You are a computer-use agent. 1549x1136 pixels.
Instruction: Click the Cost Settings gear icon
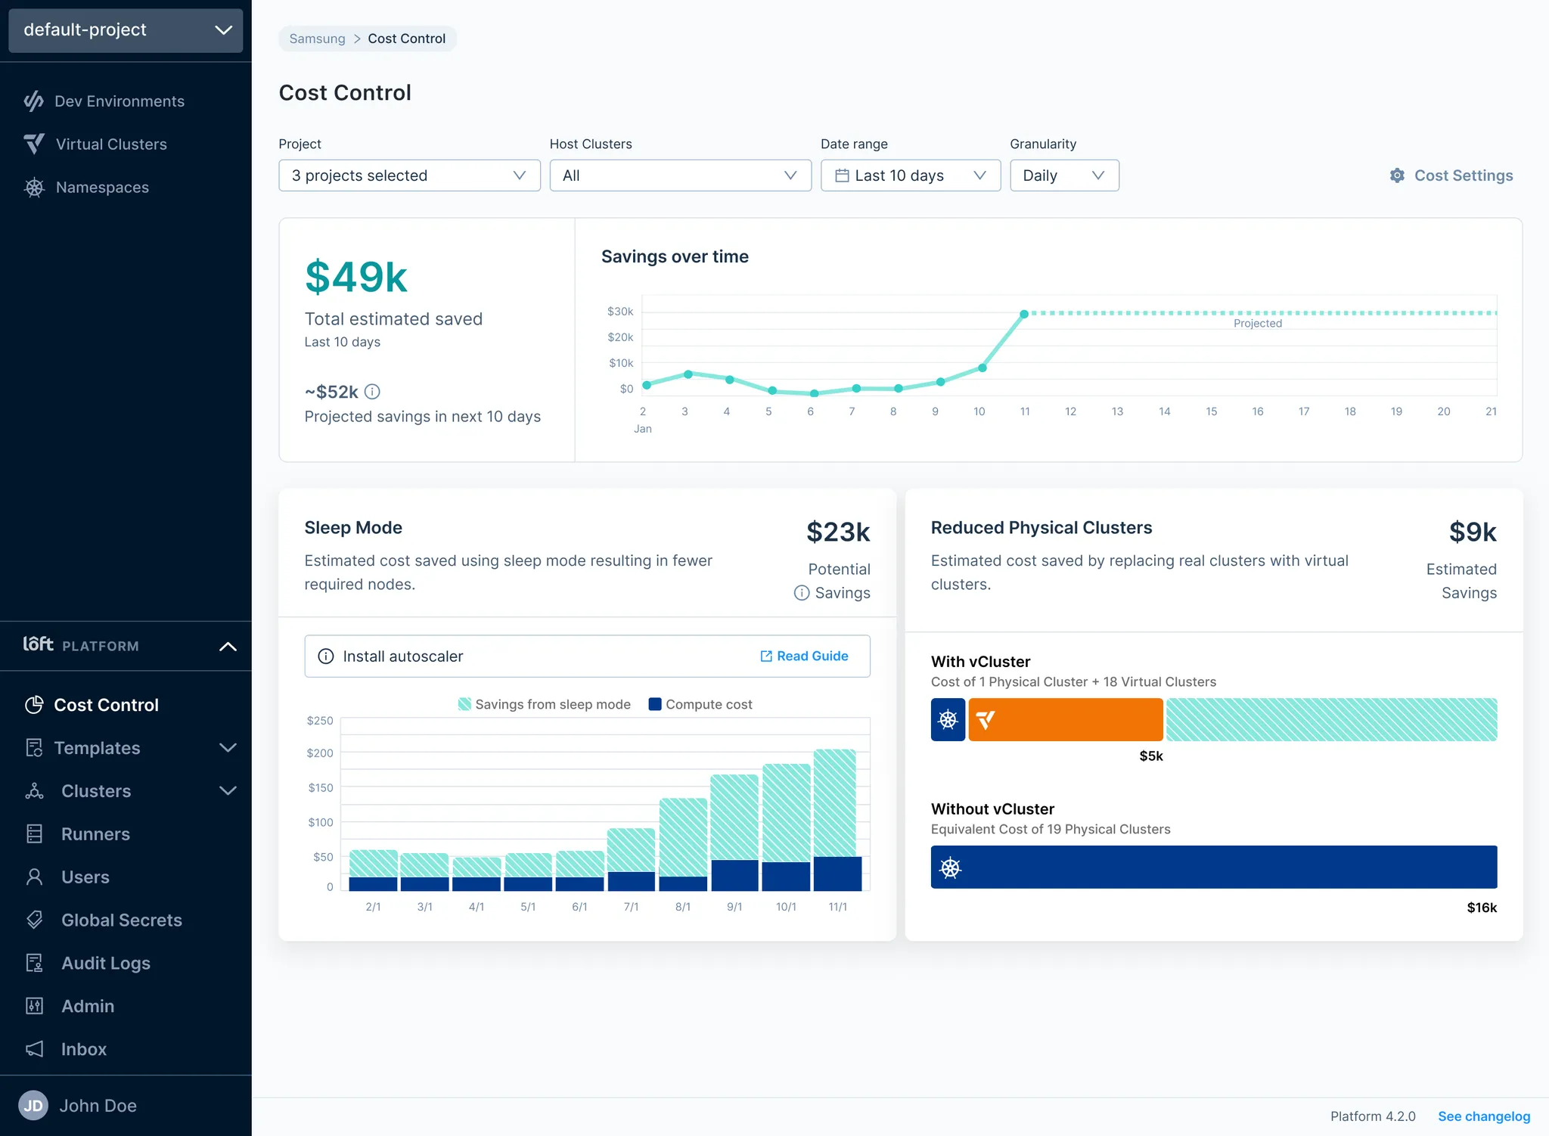[1397, 175]
